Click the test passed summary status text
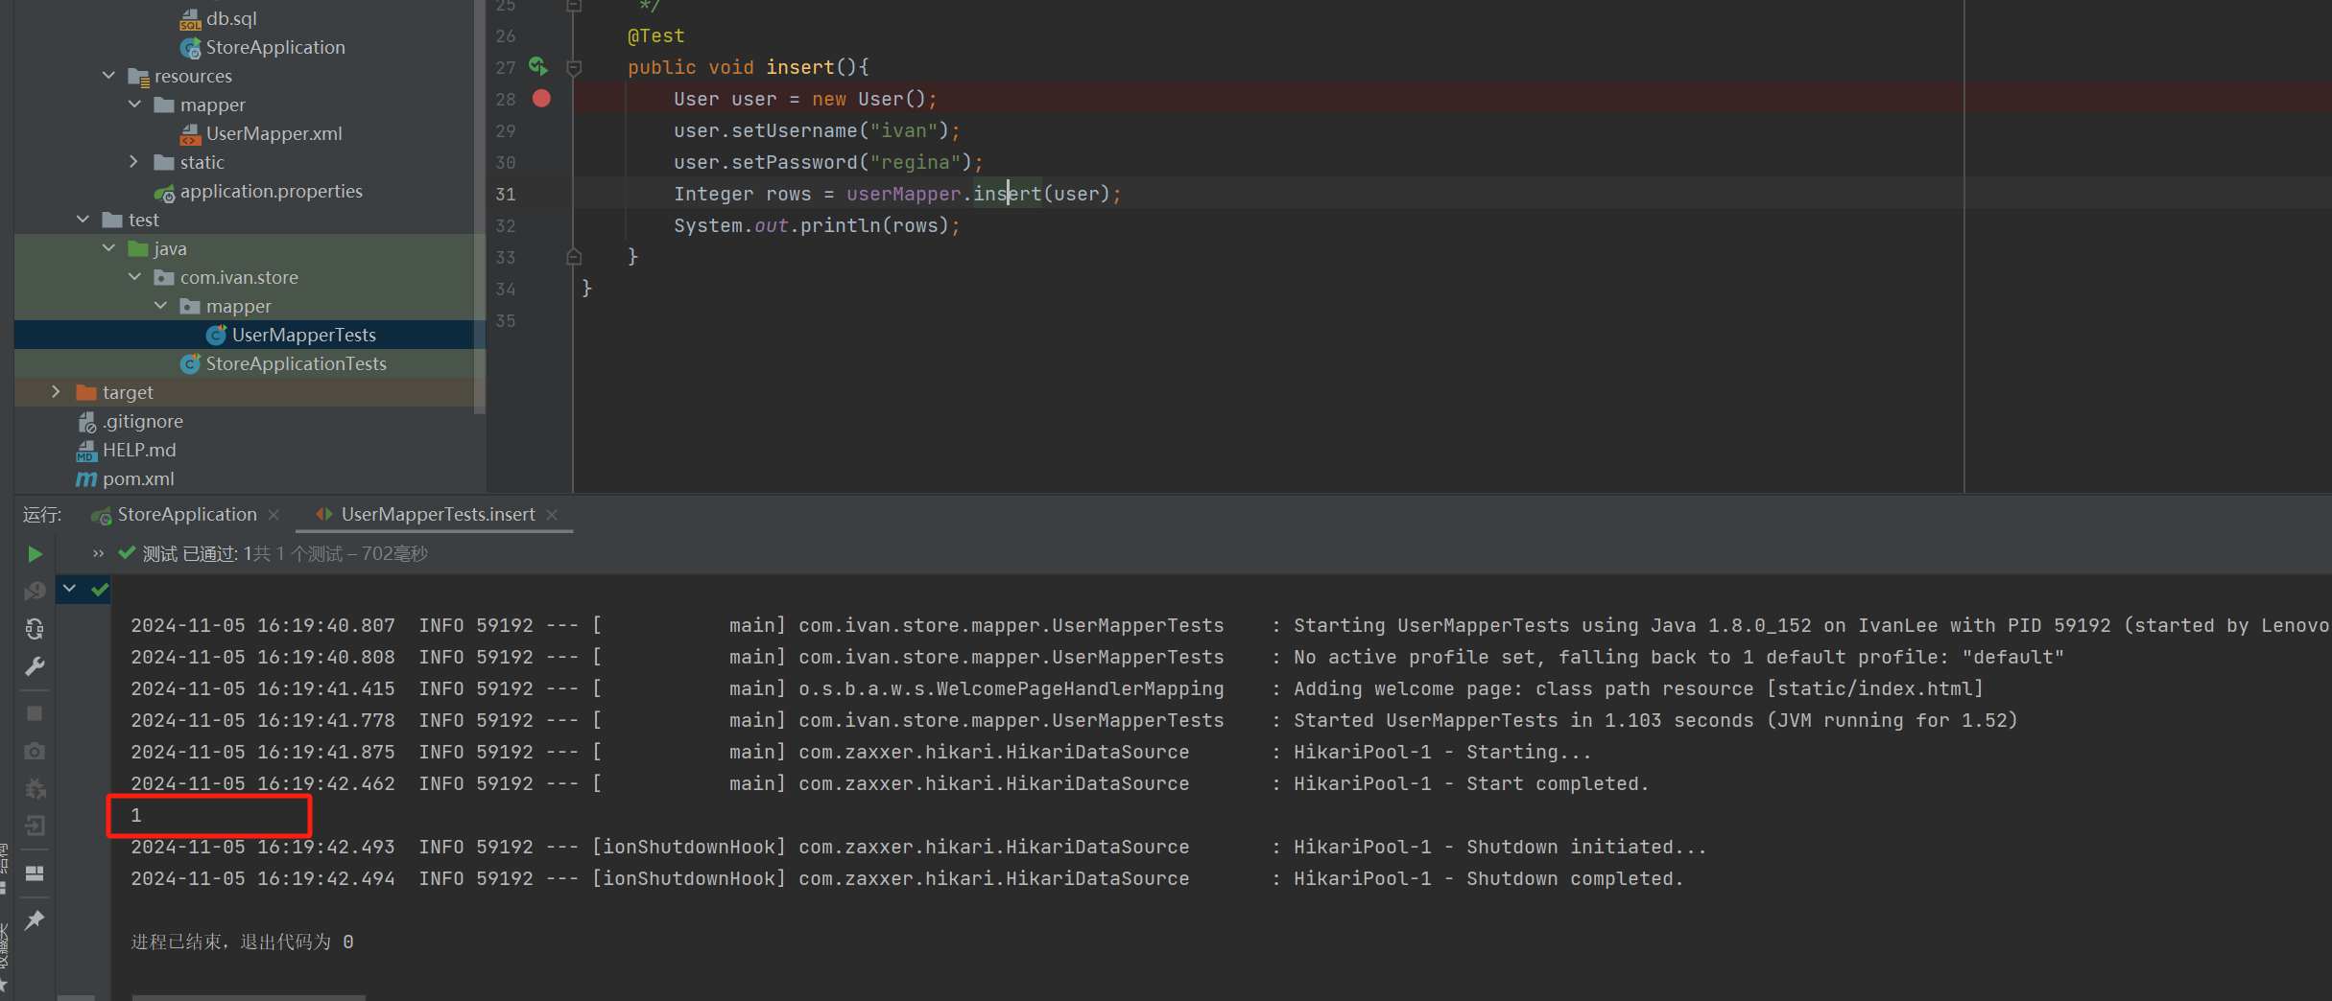The image size is (2332, 1001). click(x=285, y=553)
